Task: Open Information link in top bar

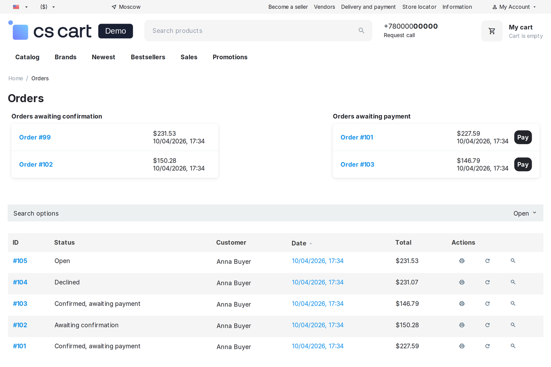Action: point(457,7)
